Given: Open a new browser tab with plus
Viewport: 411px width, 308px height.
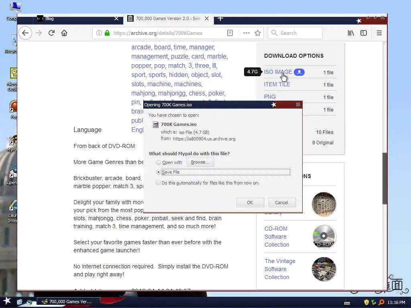Looking at the screenshot, I should pyautogui.click(x=220, y=18).
